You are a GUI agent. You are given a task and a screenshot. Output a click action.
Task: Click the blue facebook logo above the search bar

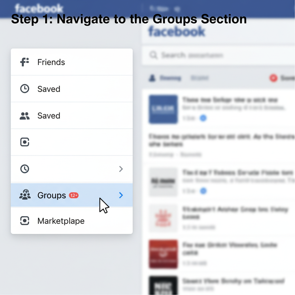[x=177, y=31]
